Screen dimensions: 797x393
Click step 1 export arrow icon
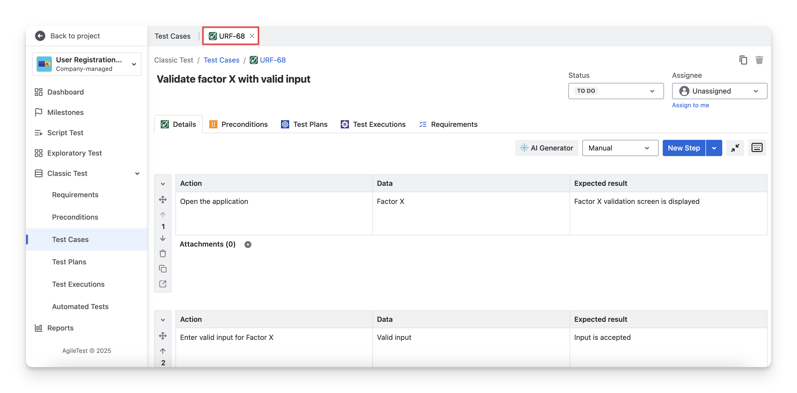pyautogui.click(x=163, y=284)
